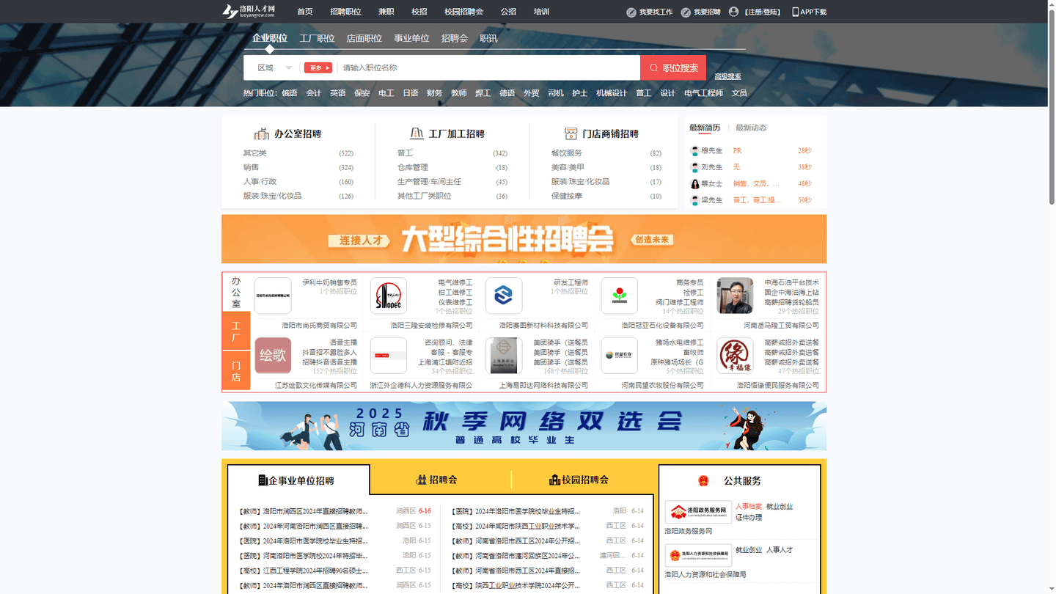Viewport: 1056px width, 594px height.
Task: Click the 洛阳政务服务网 logo
Action: pyautogui.click(x=698, y=512)
